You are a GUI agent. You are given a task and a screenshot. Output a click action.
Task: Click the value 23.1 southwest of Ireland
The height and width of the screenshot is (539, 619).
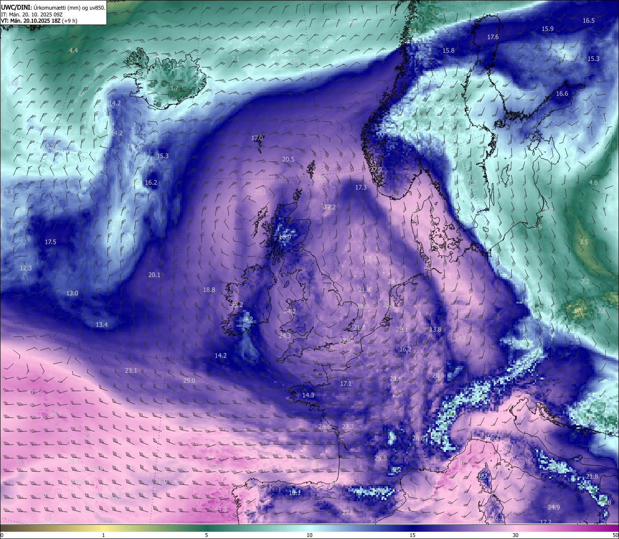pos(131,370)
